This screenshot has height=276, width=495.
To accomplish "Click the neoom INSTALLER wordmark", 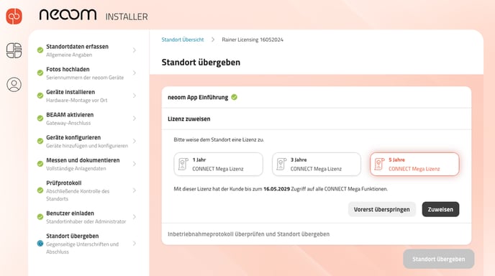I will click(94, 15).
